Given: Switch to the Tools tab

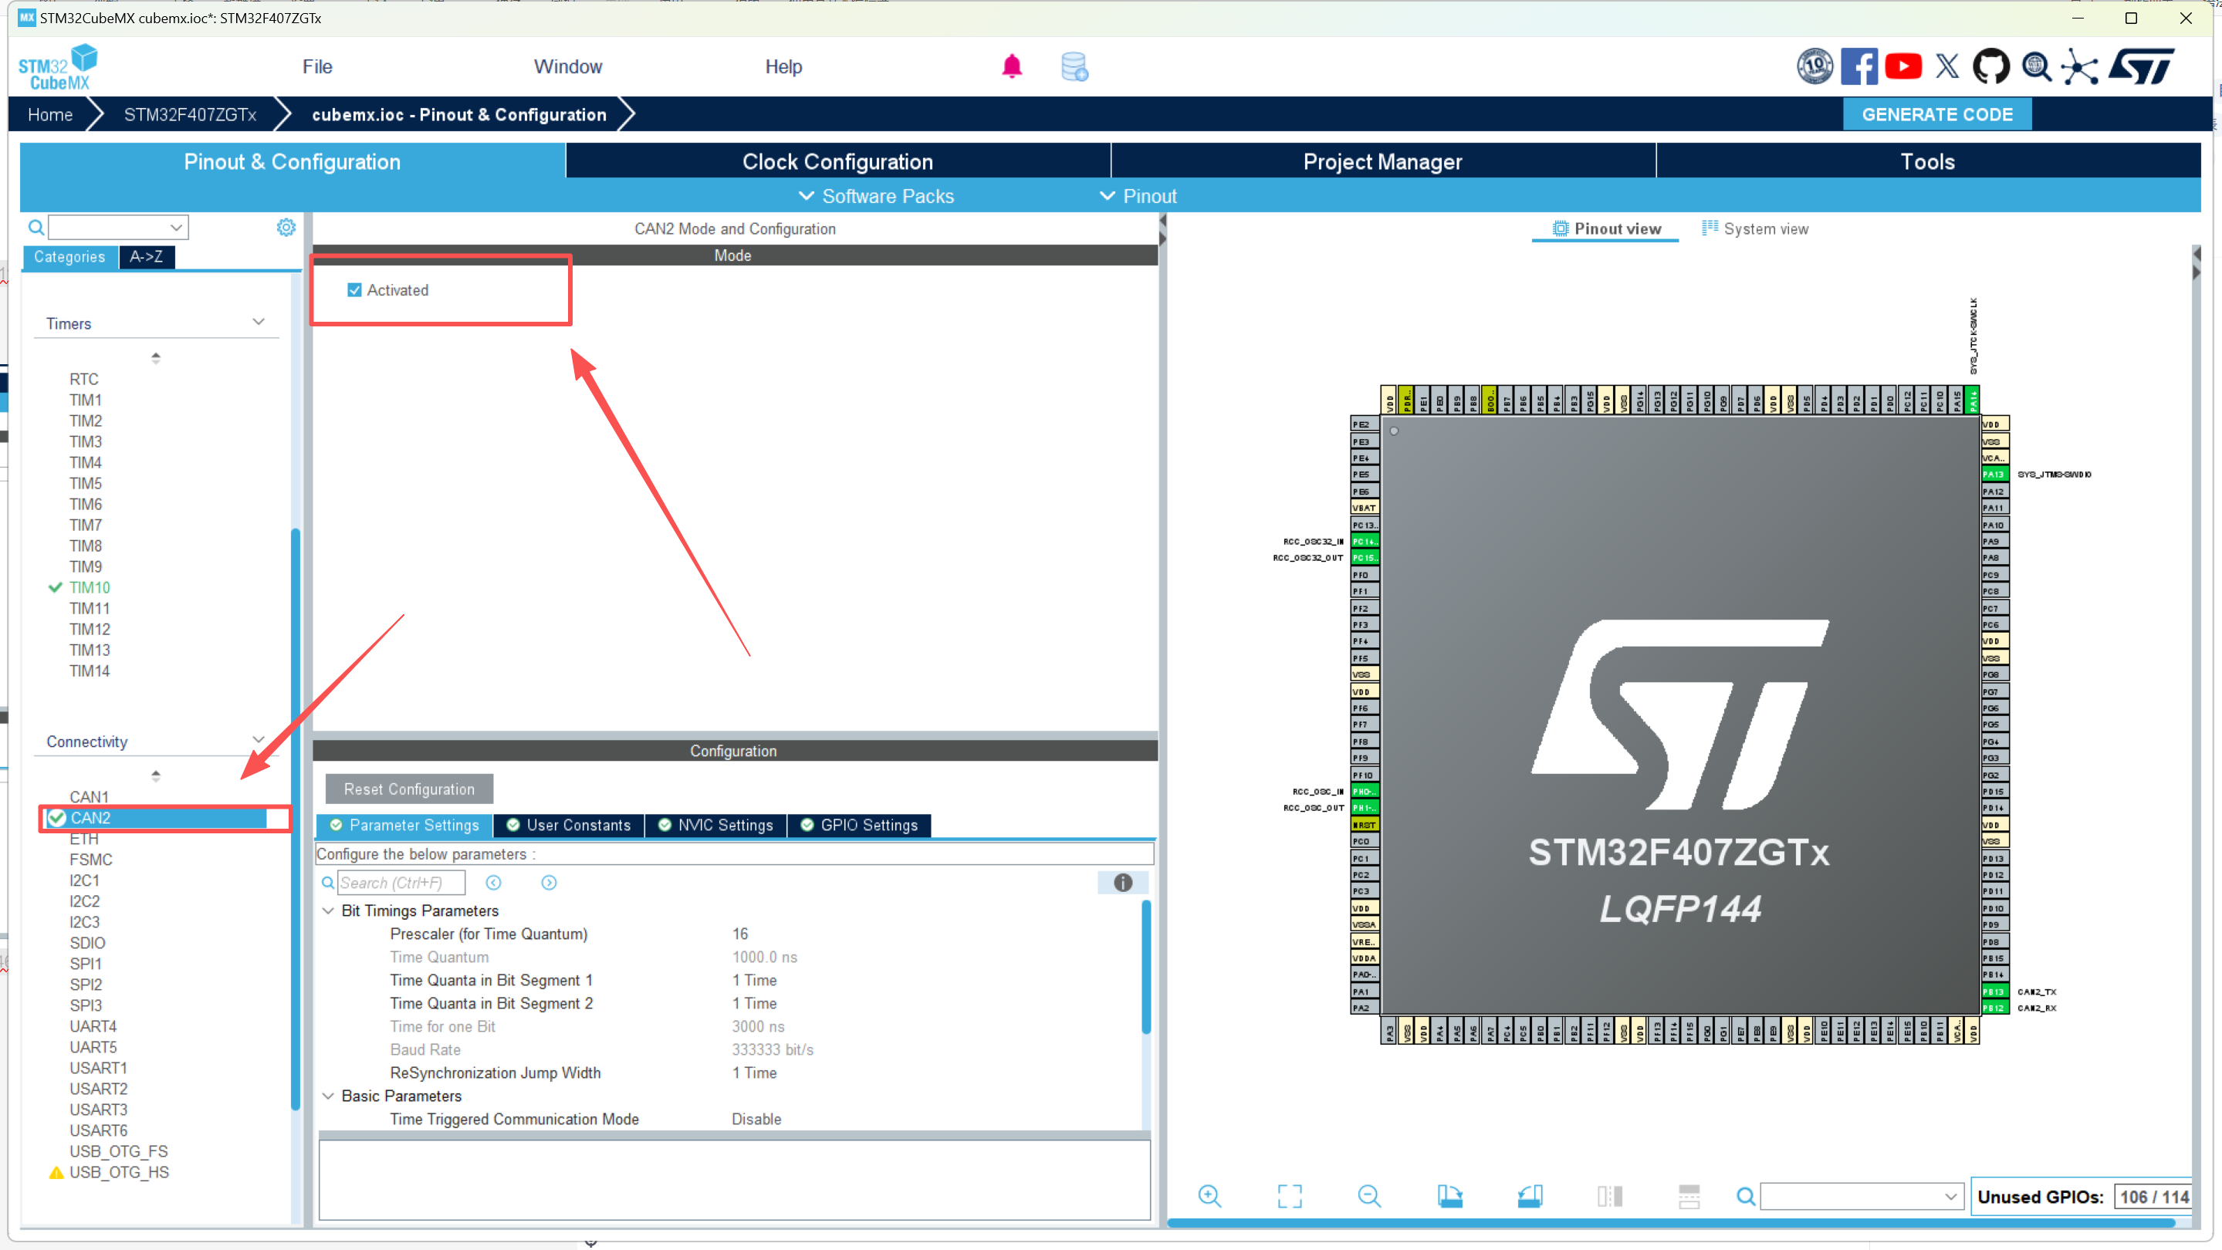Looking at the screenshot, I should click(x=1928, y=161).
